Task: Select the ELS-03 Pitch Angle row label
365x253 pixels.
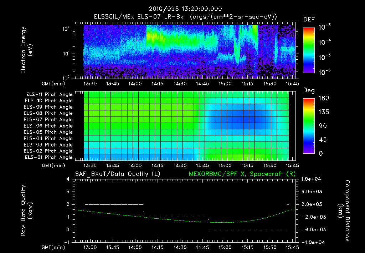Action: click(x=48, y=145)
